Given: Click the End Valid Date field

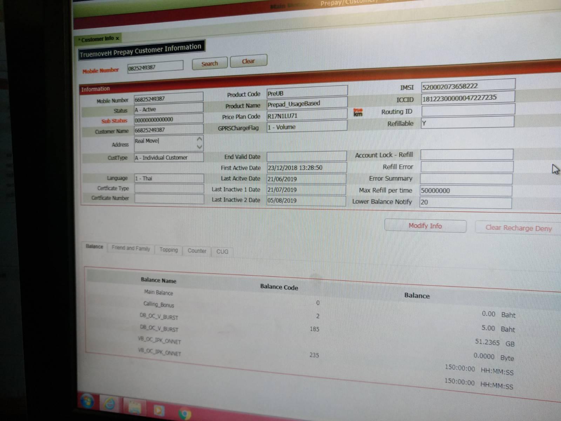Looking at the screenshot, I should 306,156.
